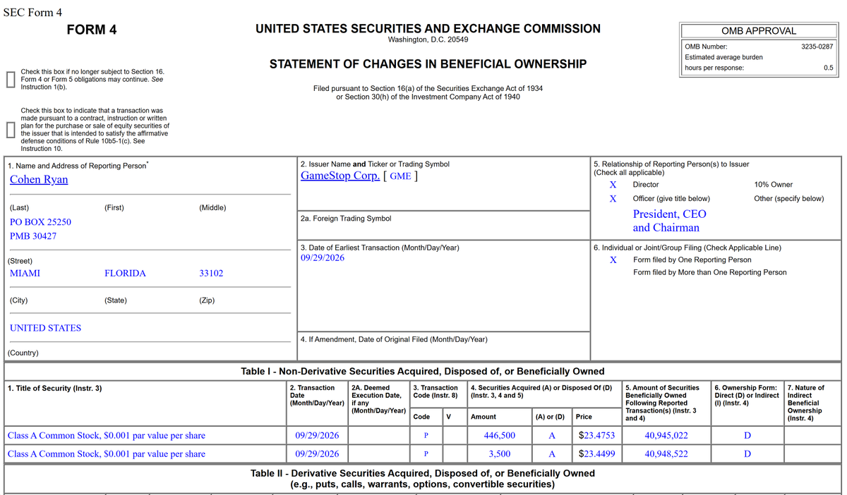The height and width of the screenshot is (495, 847).
Task: Click the transaction date in the 3,500 row
Action: [317, 454]
